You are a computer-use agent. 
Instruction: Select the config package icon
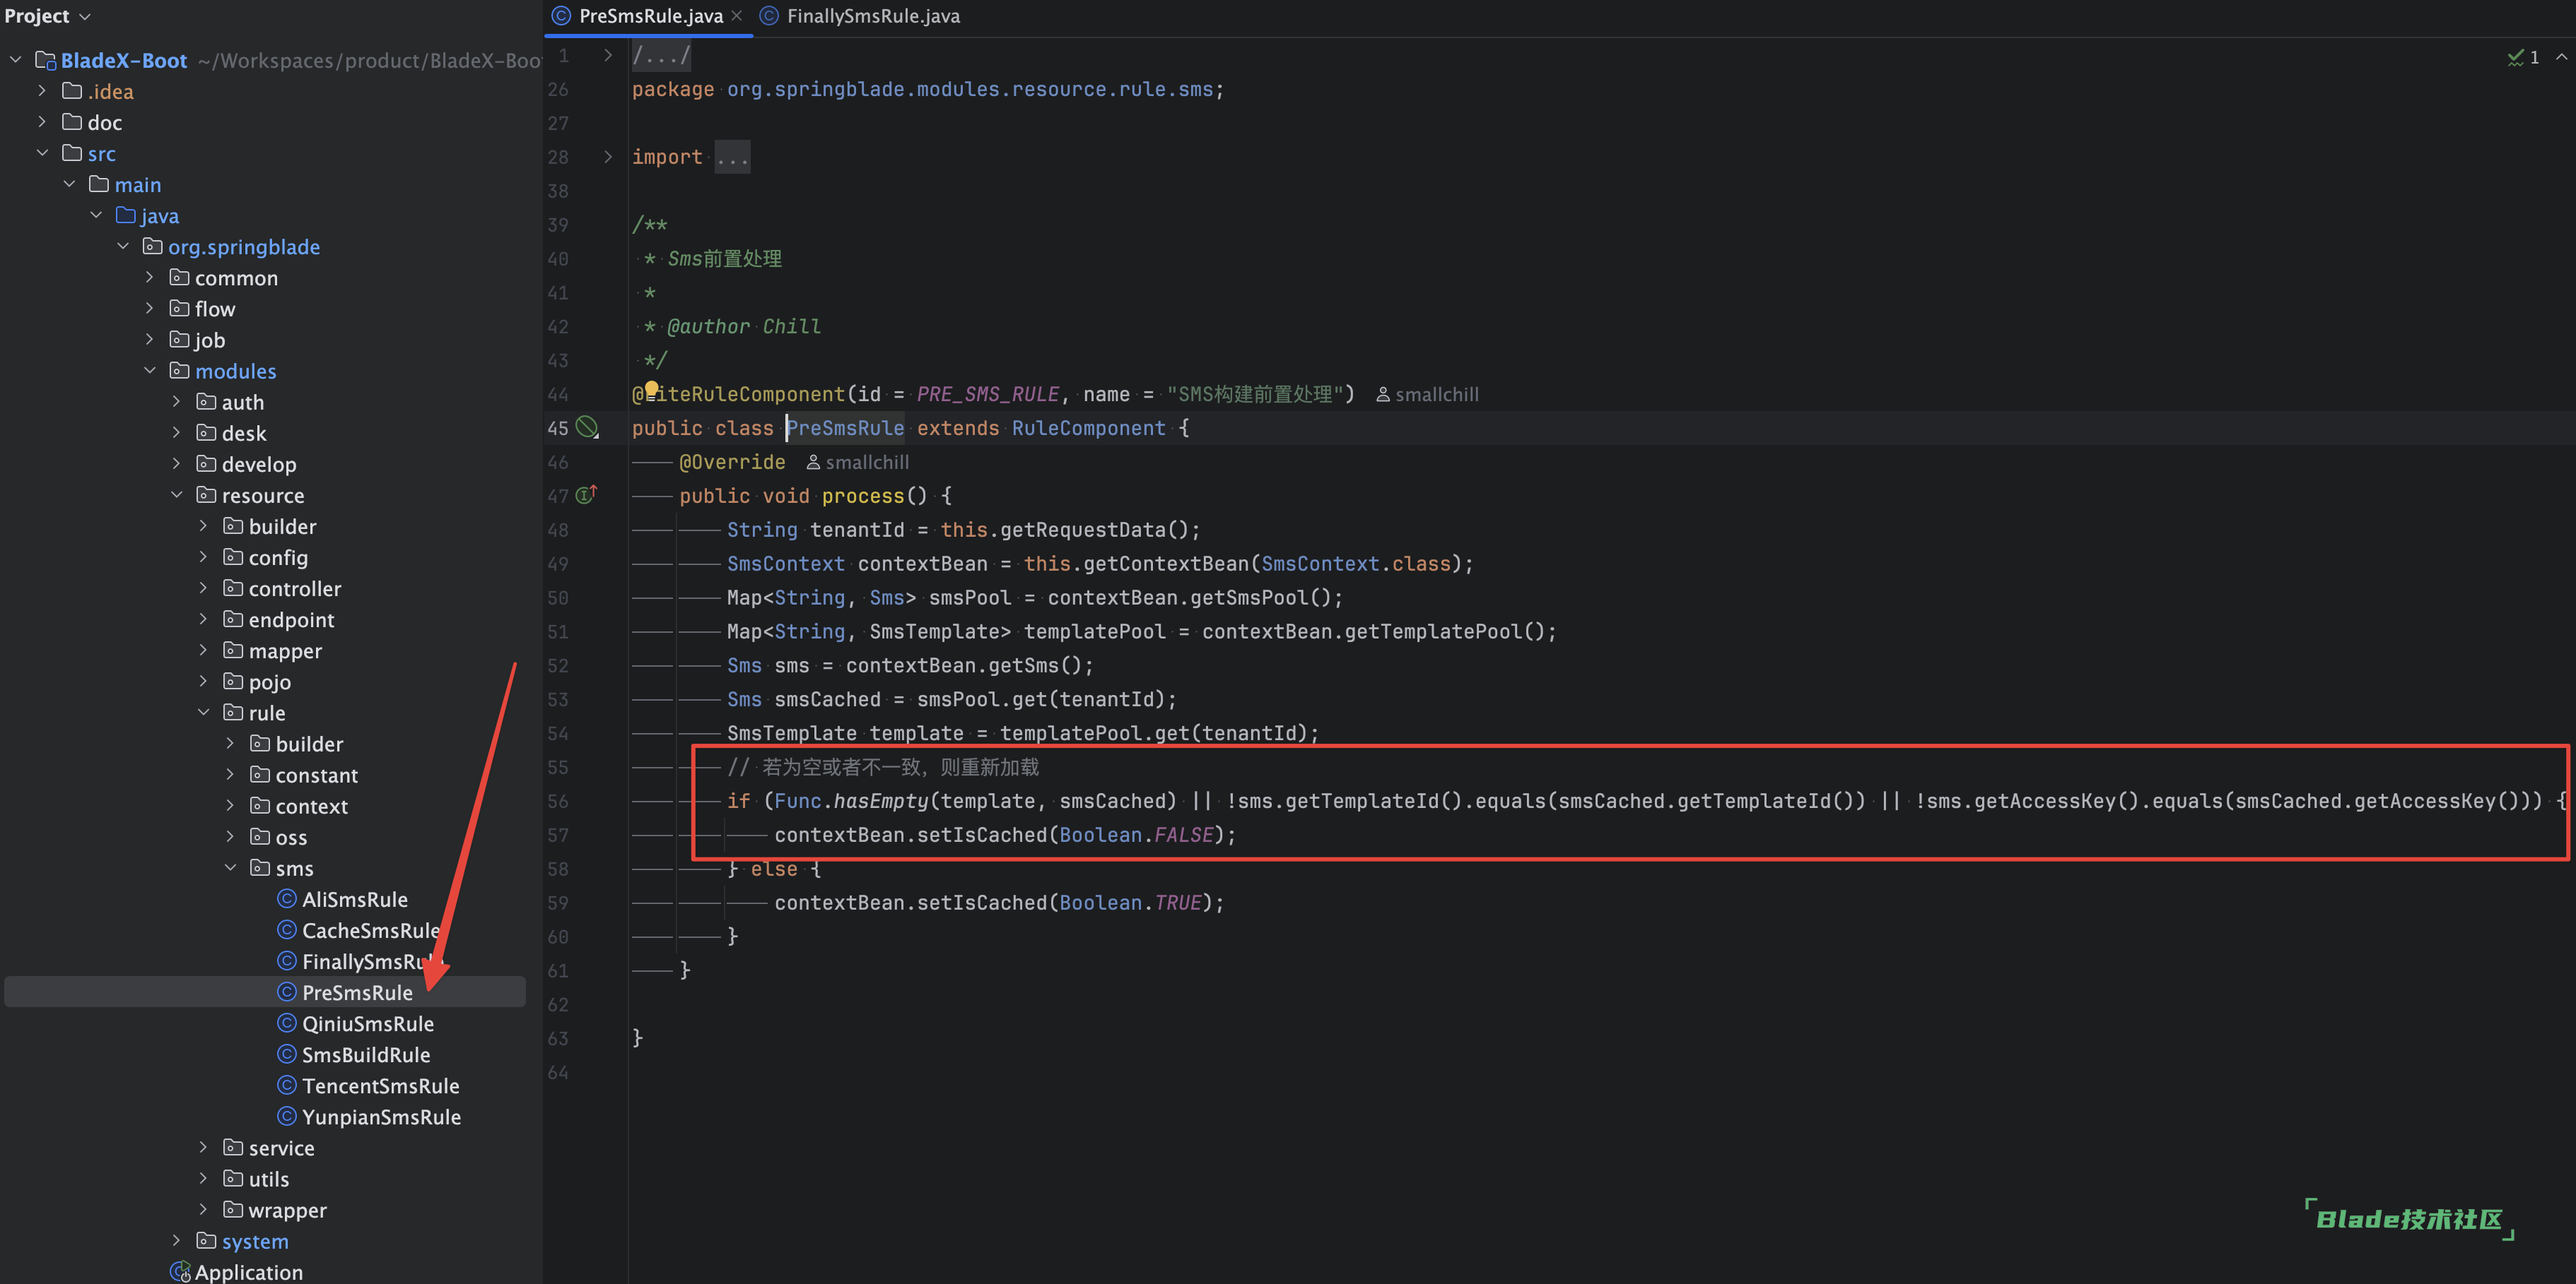[233, 557]
